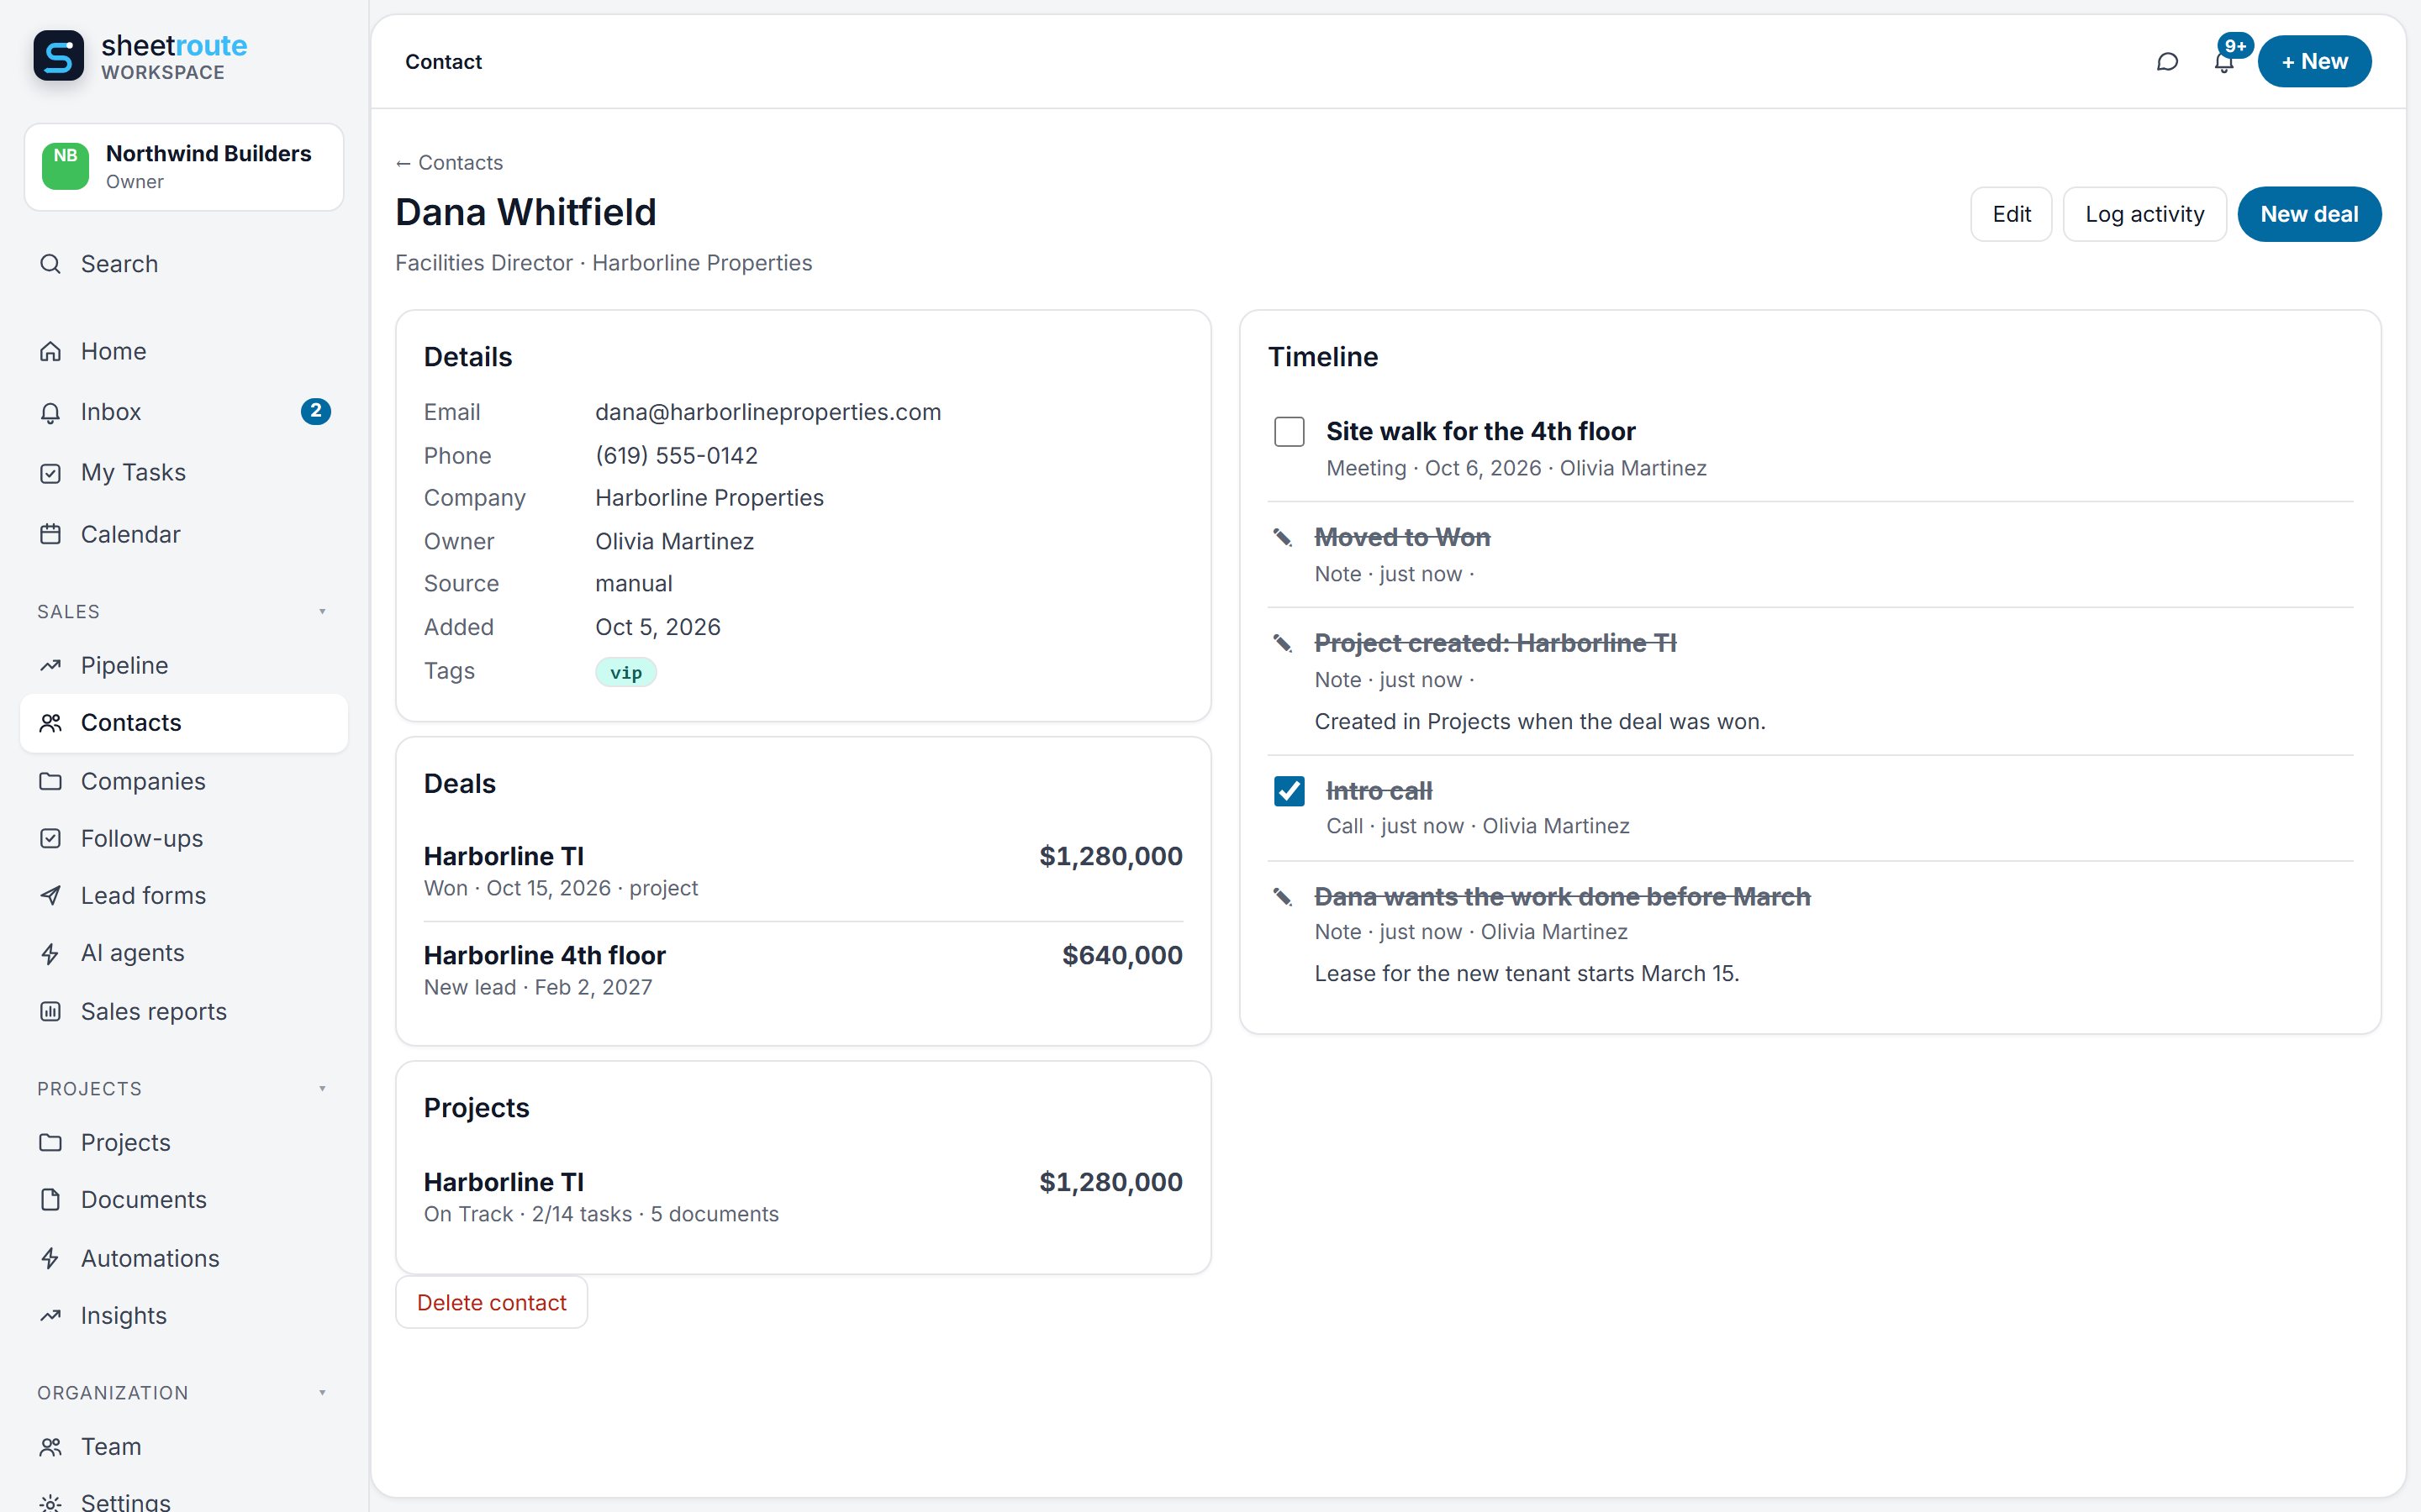The width and height of the screenshot is (2421, 1512).
Task: Click pencil icon beside Project created note
Action: (1283, 643)
